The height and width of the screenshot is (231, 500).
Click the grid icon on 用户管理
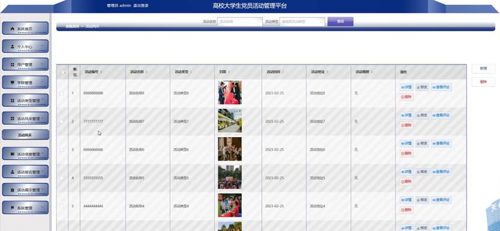13,64
